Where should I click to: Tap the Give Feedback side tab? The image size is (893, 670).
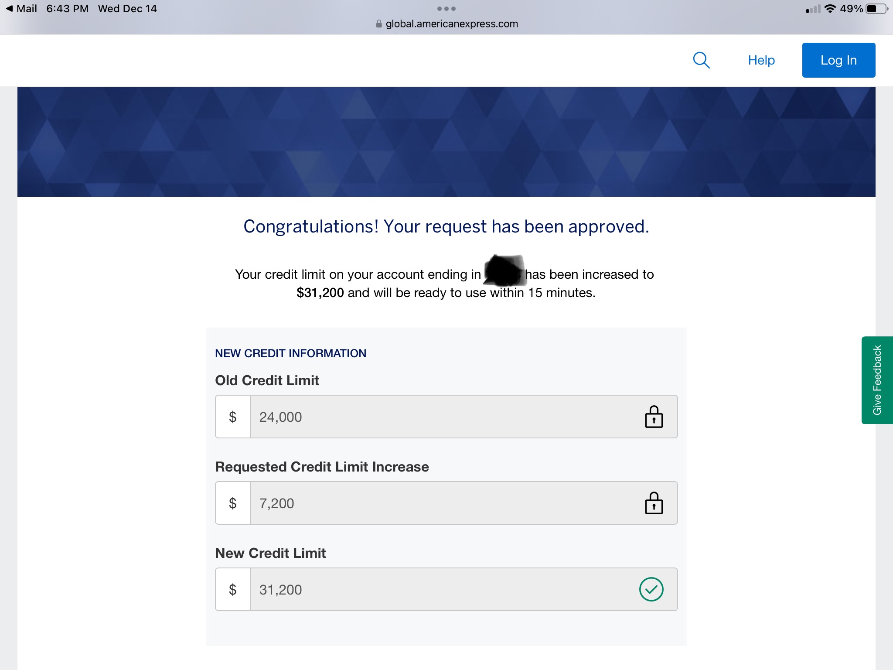point(877,380)
